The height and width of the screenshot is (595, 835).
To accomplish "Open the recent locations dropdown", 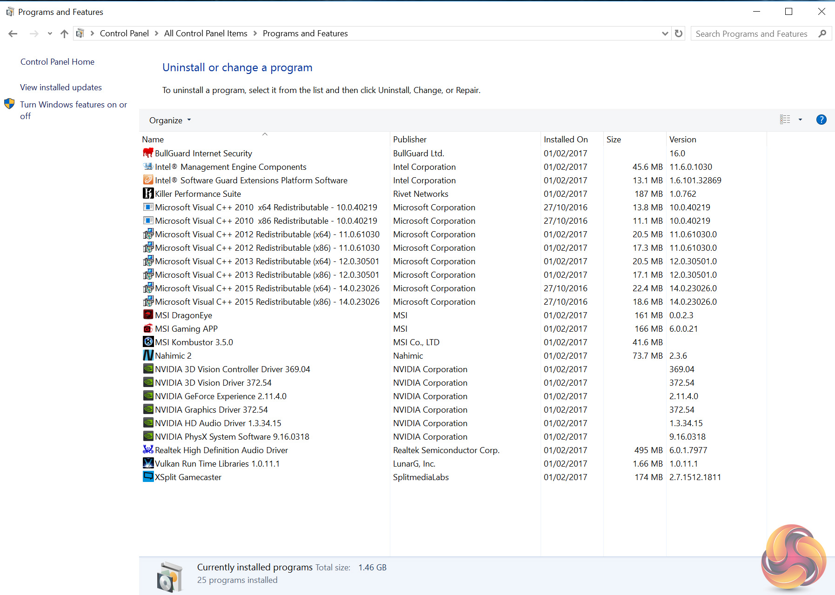I will [50, 33].
